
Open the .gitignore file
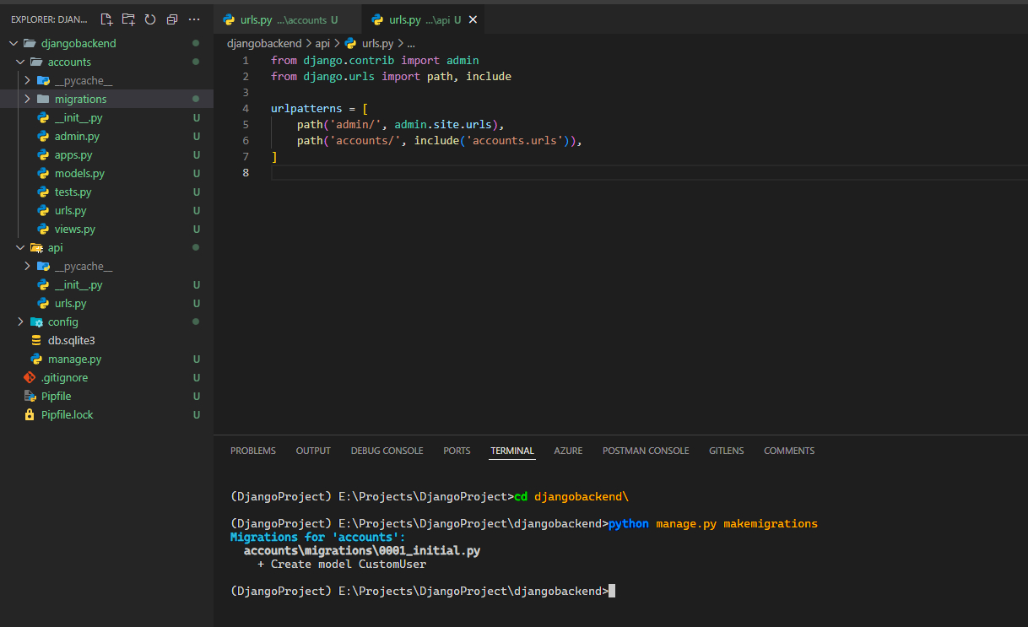(x=64, y=377)
